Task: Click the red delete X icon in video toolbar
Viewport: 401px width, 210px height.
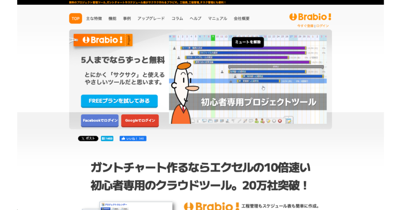Action: [280, 121]
